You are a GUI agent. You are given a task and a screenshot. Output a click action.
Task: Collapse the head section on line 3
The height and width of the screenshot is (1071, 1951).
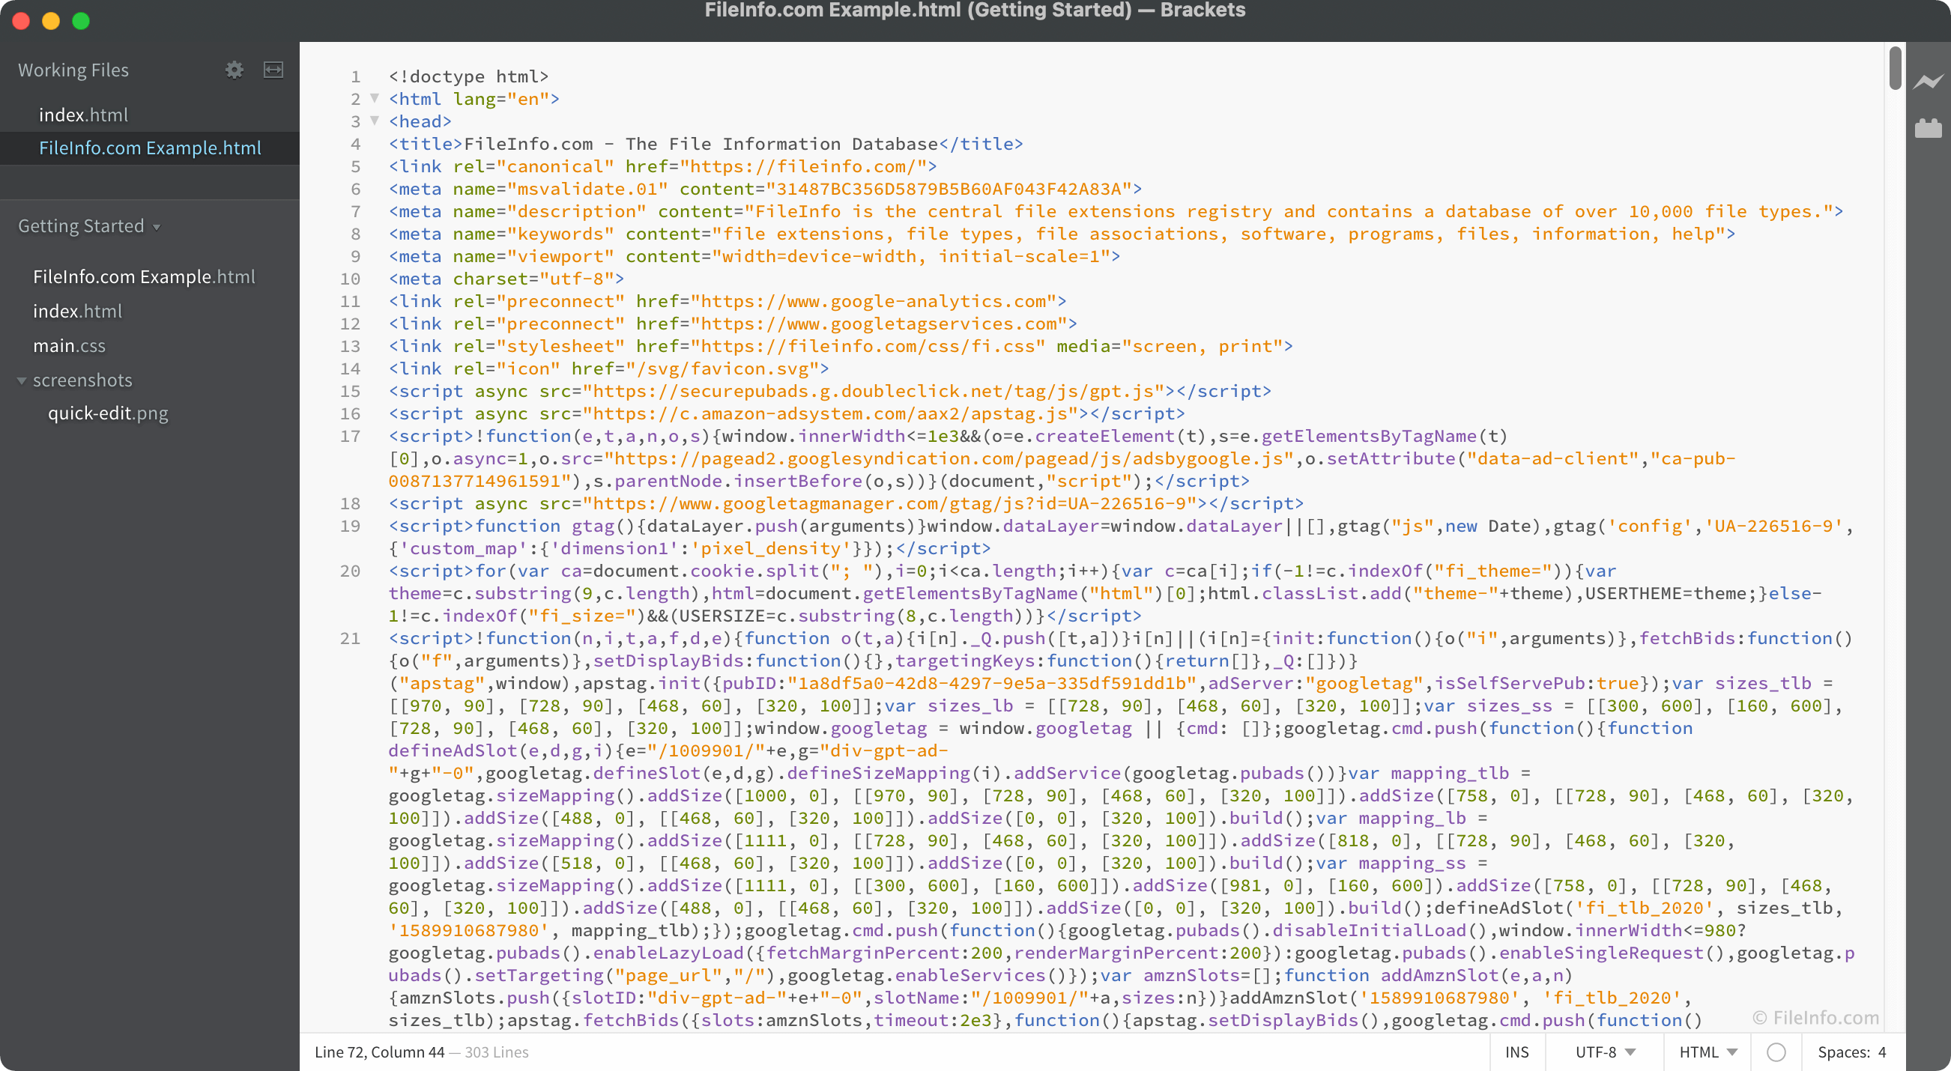point(375,121)
